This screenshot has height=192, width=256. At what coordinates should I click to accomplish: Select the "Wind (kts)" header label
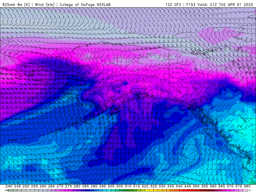pos(44,5)
